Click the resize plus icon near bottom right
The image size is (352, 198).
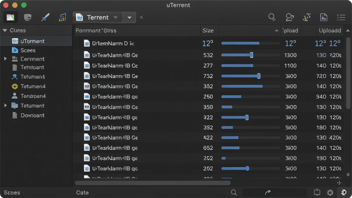coord(339,183)
